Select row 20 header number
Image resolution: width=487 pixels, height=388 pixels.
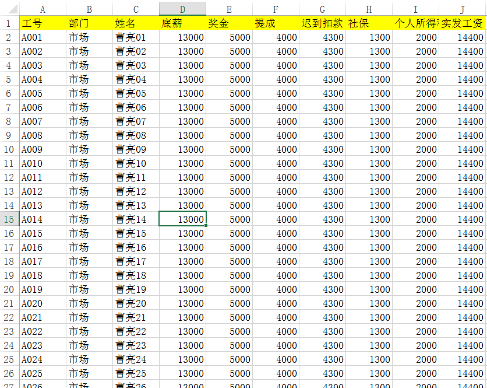click(9, 289)
